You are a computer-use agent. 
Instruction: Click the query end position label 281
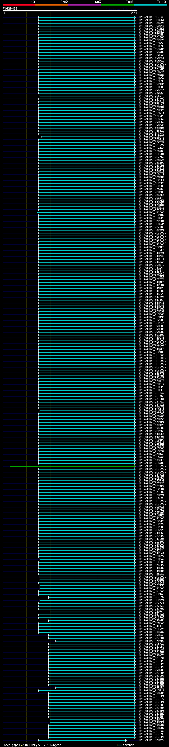pyautogui.click(x=133, y=13)
